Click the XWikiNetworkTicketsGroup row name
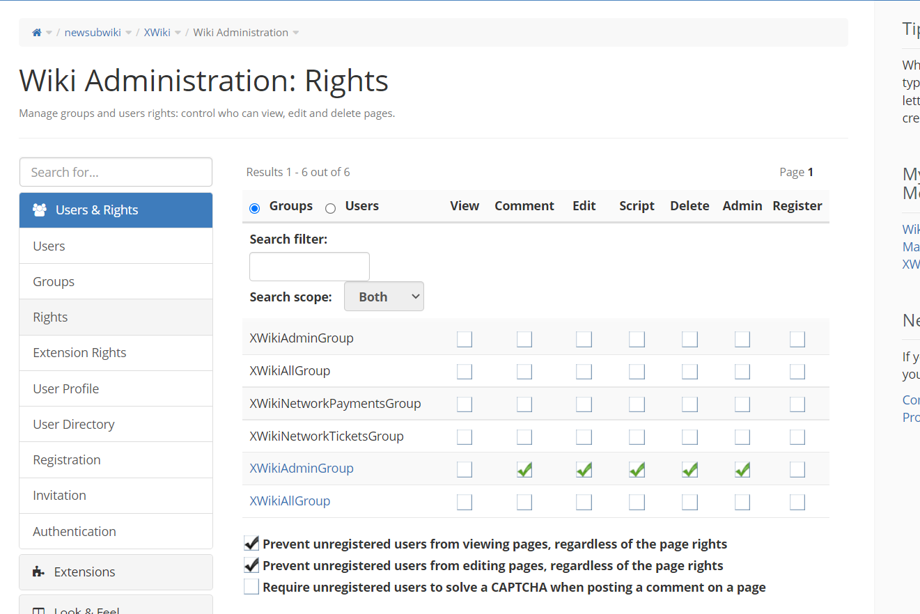 [x=327, y=436]
